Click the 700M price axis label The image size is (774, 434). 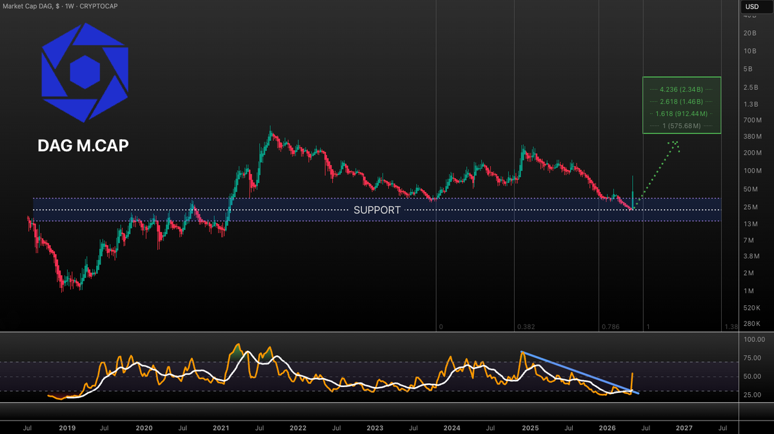[752, 120]
